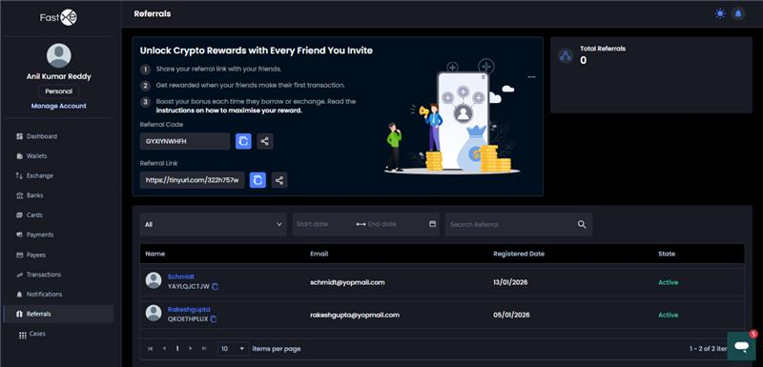Click the Payees sidebar icon
763x367 pixels.
(x=19, y=255)
